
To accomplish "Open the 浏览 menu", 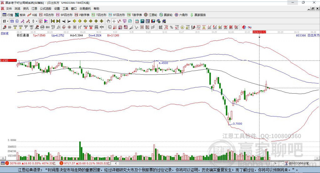I will (17, 8).
